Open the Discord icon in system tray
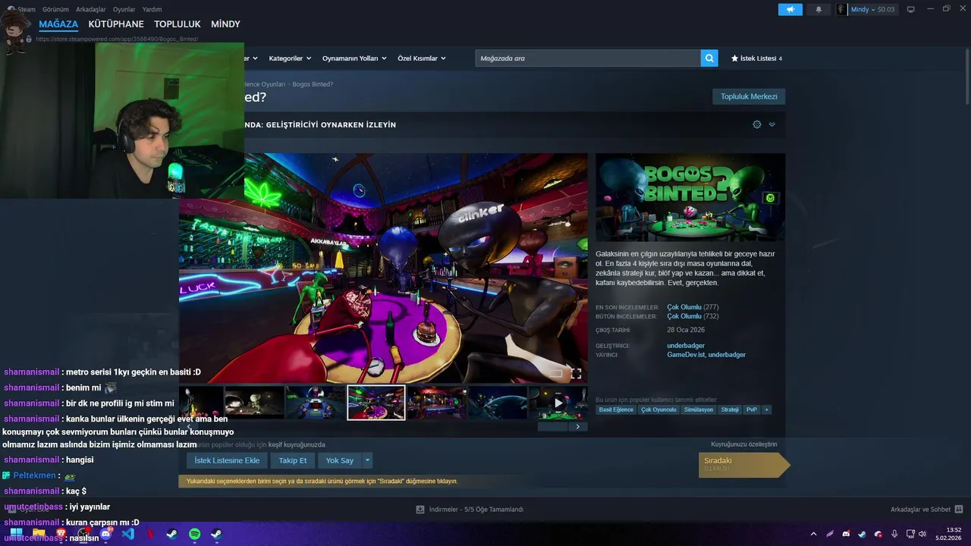This screenshot has width=971, height=546. pyautogui.click(x=846, y=534)
